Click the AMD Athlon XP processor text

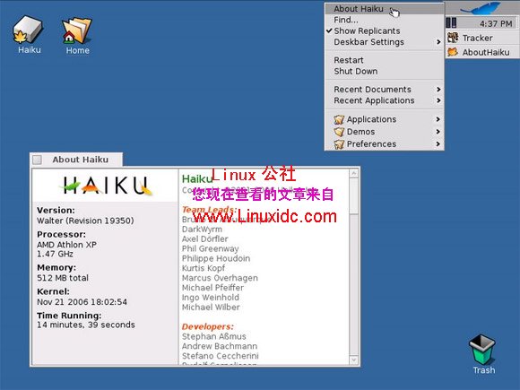coord(66,245)
